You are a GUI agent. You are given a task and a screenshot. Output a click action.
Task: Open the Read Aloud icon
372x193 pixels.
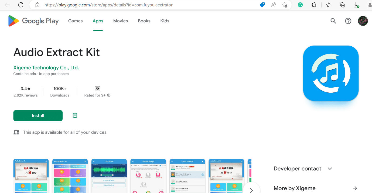tap(274, 5)
